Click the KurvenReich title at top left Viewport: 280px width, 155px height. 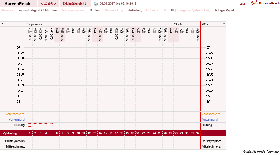[x=17, y=4]
